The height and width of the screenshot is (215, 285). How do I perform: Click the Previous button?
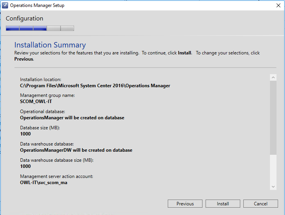185,203
